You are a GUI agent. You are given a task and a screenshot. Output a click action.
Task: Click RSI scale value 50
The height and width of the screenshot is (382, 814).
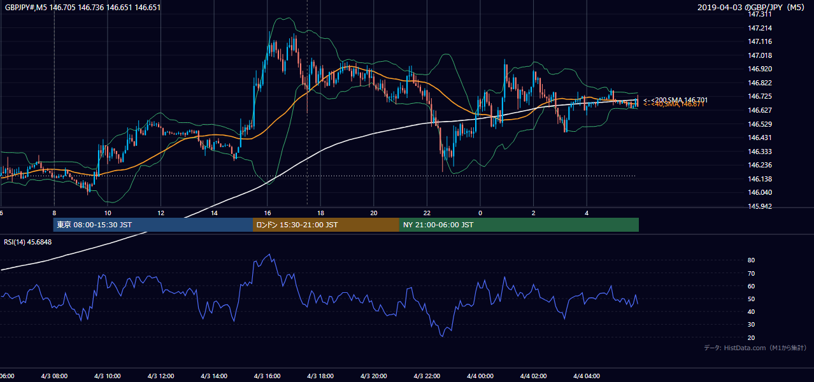[x=752, y=299]
